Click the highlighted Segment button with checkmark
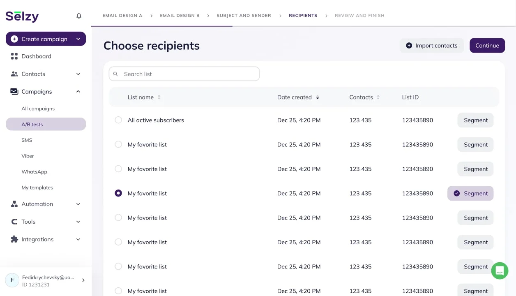 click(x=470, y=193)
